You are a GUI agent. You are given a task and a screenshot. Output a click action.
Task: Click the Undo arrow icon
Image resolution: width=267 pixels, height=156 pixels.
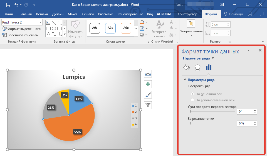pos(16,5)
